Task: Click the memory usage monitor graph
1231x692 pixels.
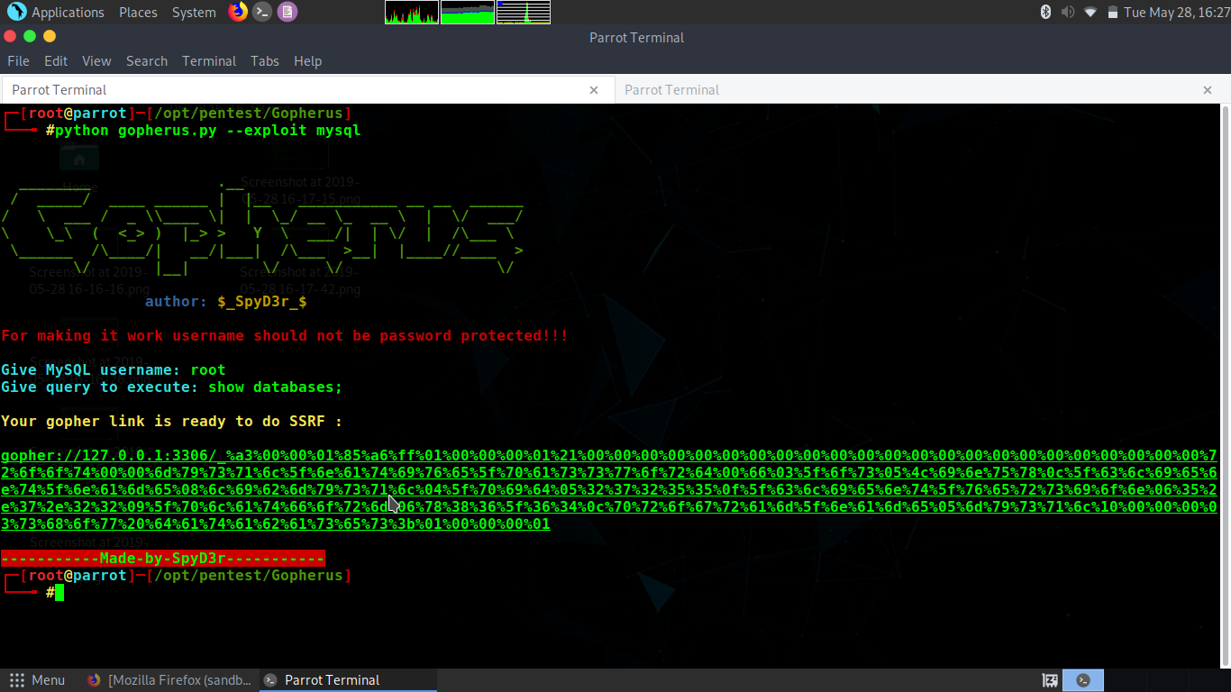Action: (468, 12)
